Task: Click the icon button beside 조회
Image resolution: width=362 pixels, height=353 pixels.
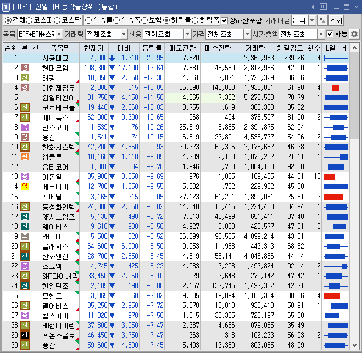Action: click(x=322, y=20)
